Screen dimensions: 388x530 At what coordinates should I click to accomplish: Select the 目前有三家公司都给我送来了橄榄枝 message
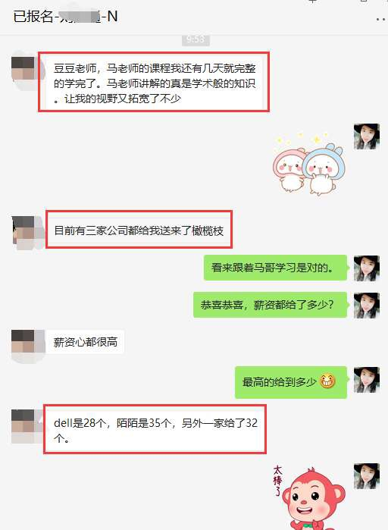[x=139, y=231]
